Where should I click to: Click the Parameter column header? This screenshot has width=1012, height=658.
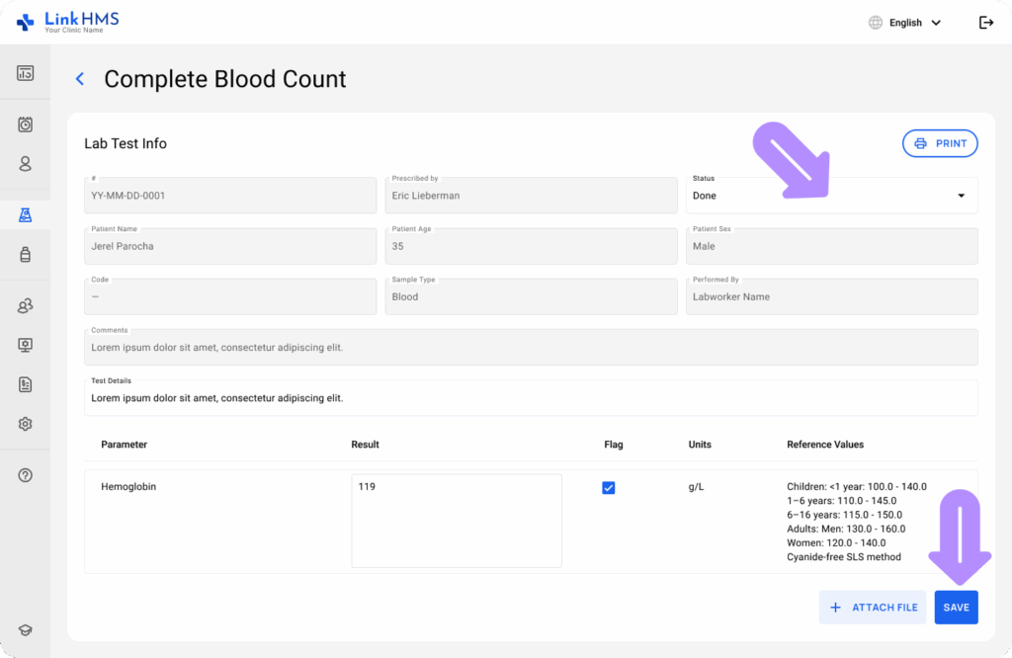124,445
